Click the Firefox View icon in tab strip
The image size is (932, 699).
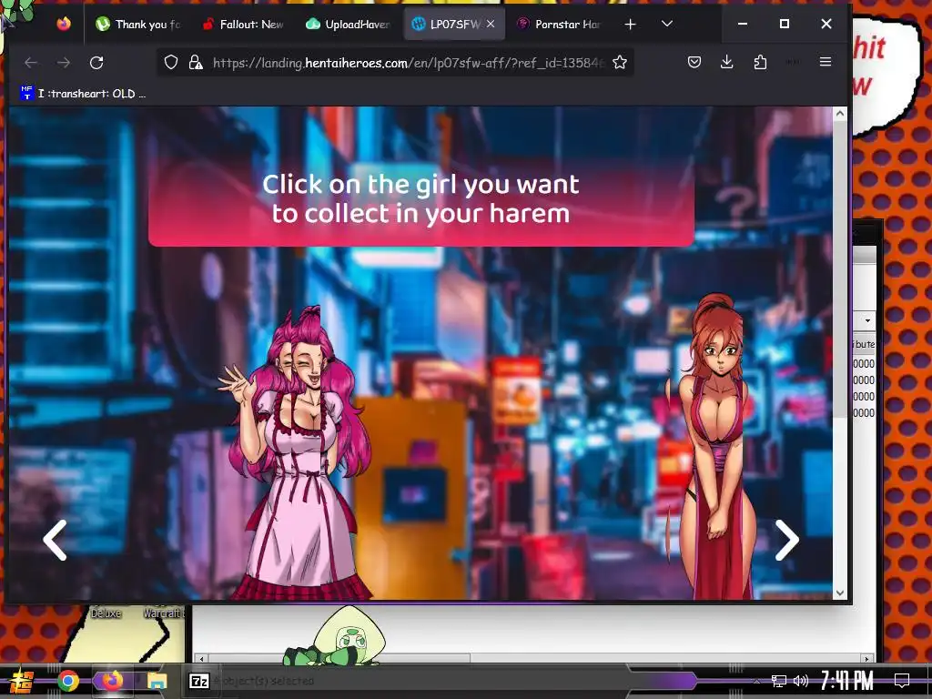coord(64,24)
